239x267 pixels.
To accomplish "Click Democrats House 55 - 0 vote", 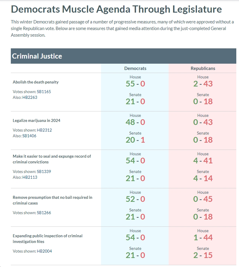I will coord(135,83).
